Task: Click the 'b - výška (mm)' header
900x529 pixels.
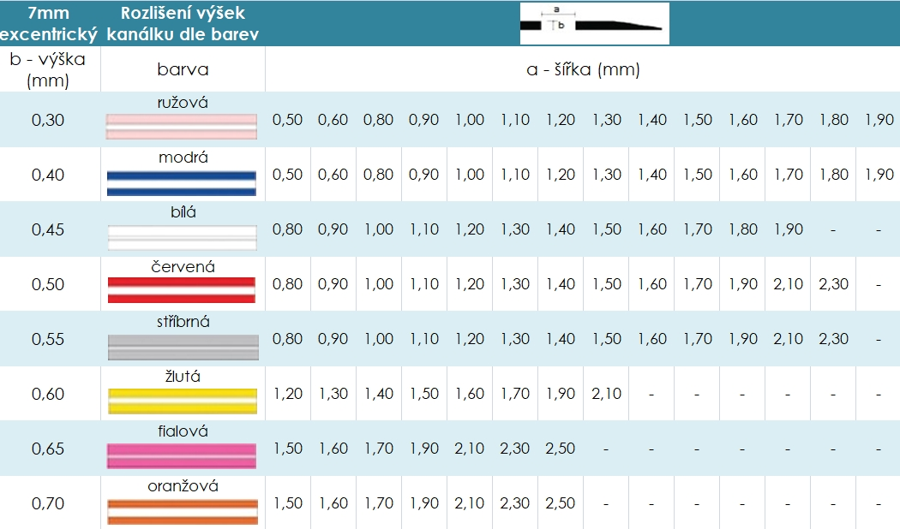Action: (49, 69)
